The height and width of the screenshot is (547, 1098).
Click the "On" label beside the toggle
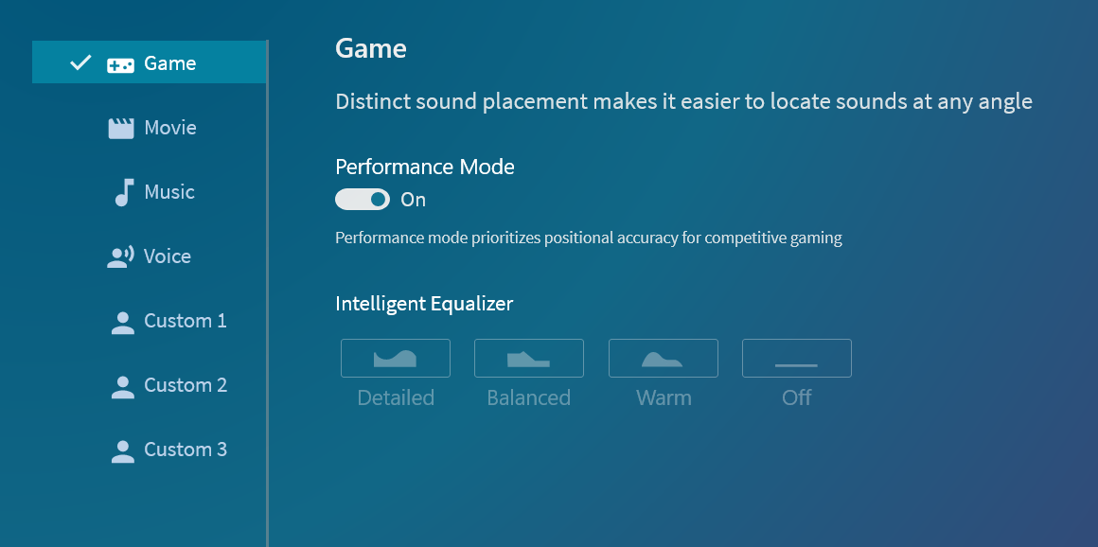413,201
